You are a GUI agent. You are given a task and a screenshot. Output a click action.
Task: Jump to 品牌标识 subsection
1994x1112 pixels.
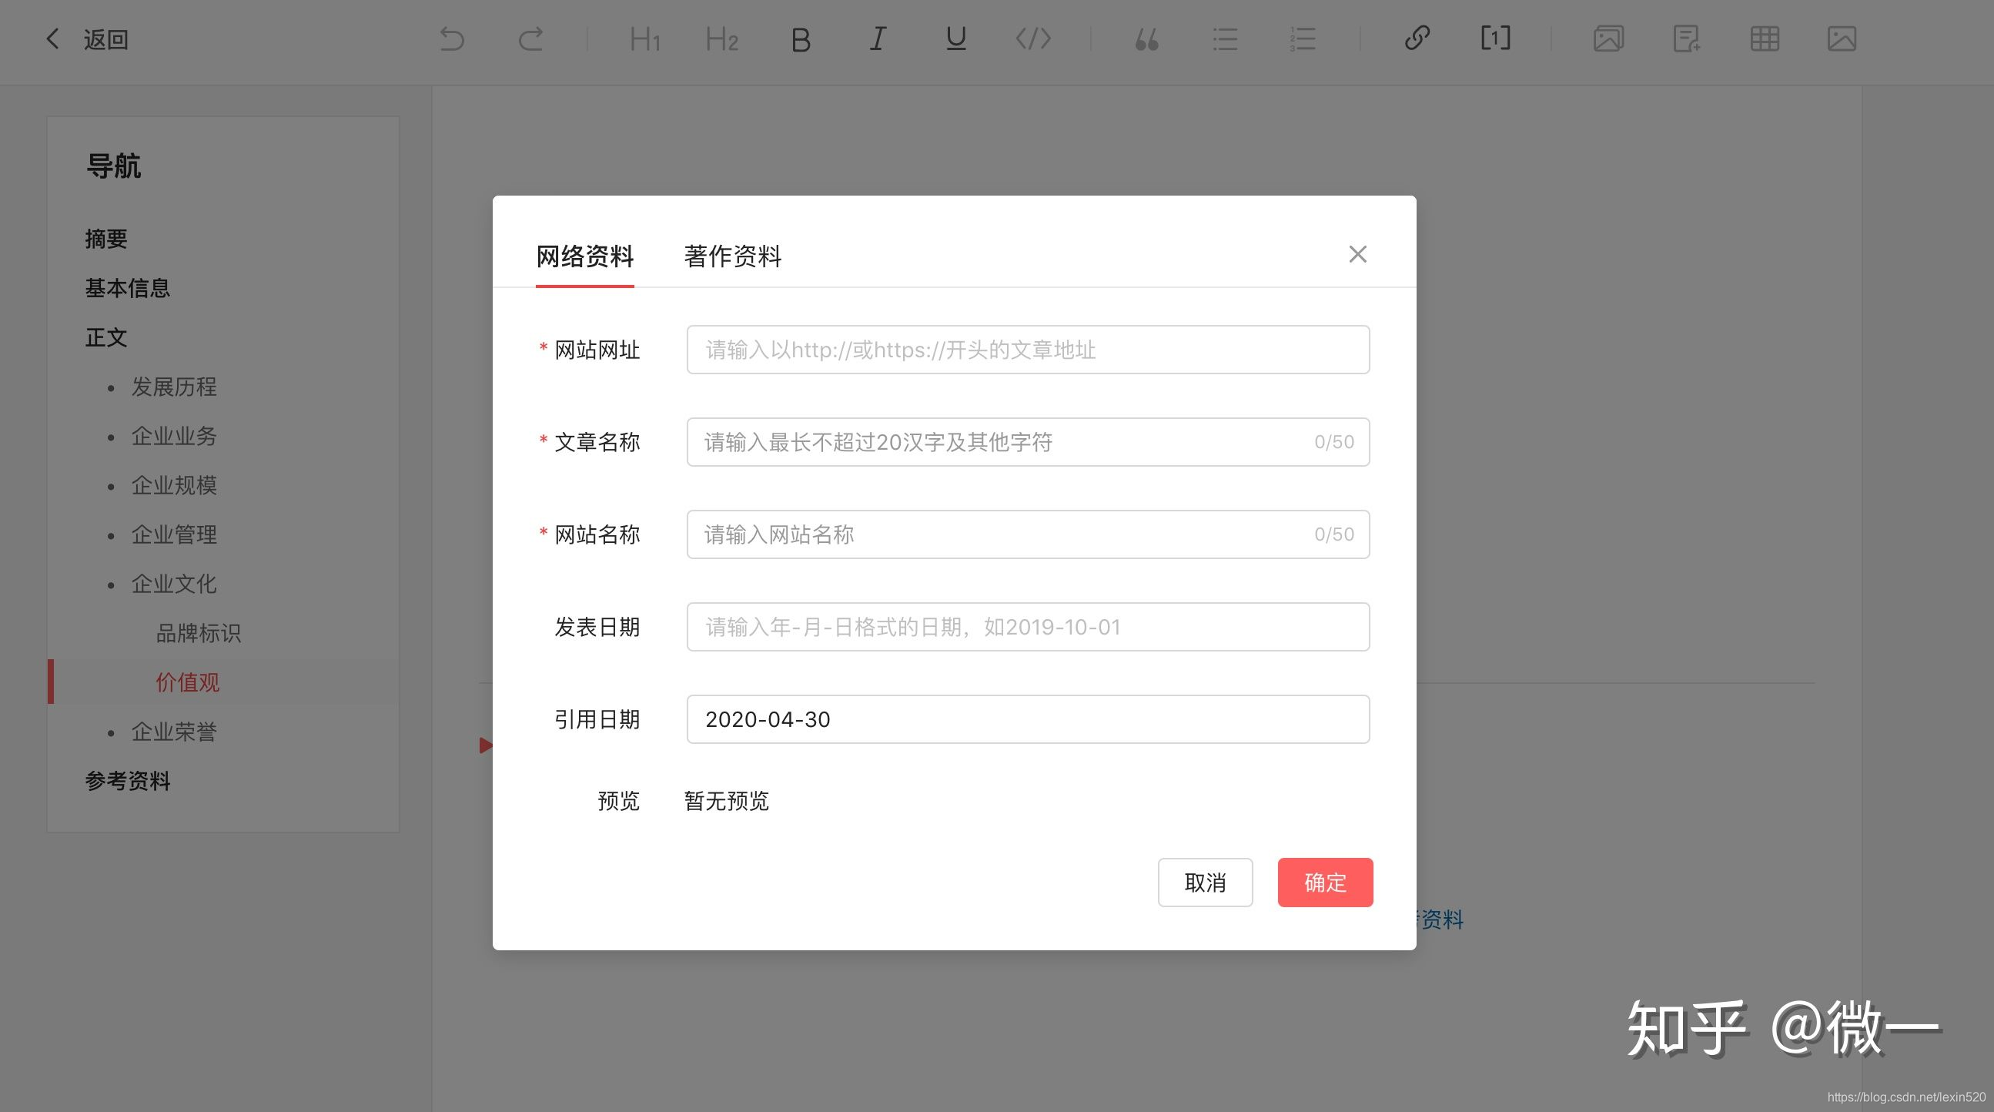tap(199, 634)
